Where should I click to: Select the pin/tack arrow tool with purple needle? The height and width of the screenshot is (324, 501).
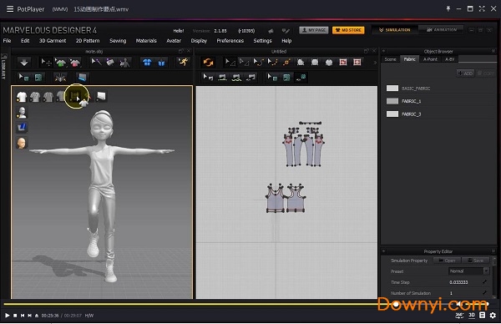click(x=96, y=62)
